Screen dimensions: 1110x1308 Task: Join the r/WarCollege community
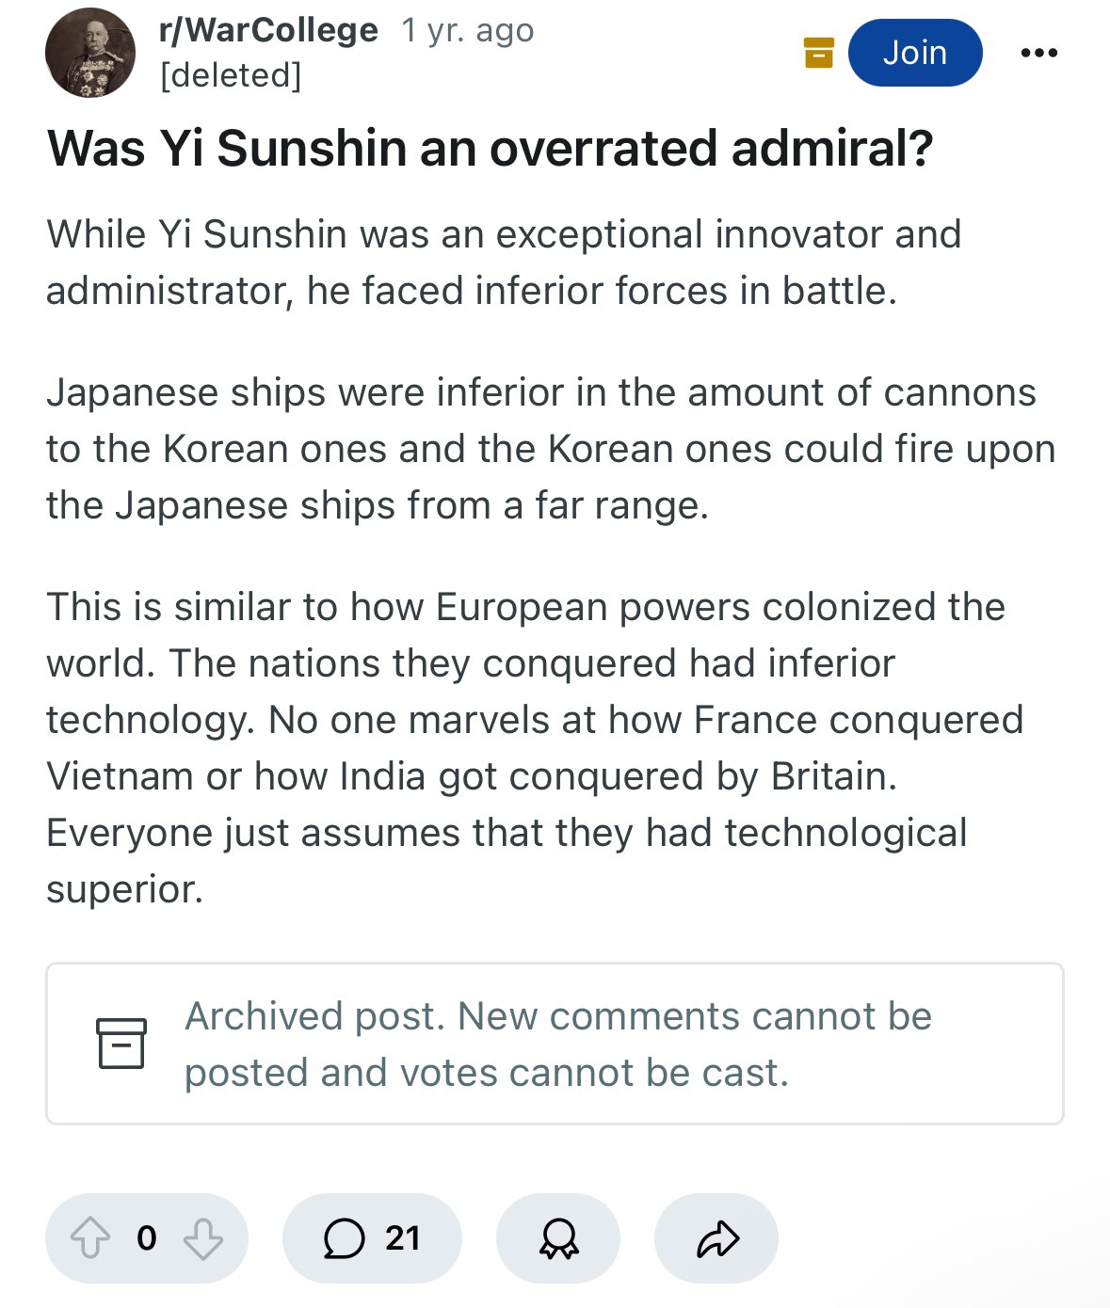tap(915, 53)
